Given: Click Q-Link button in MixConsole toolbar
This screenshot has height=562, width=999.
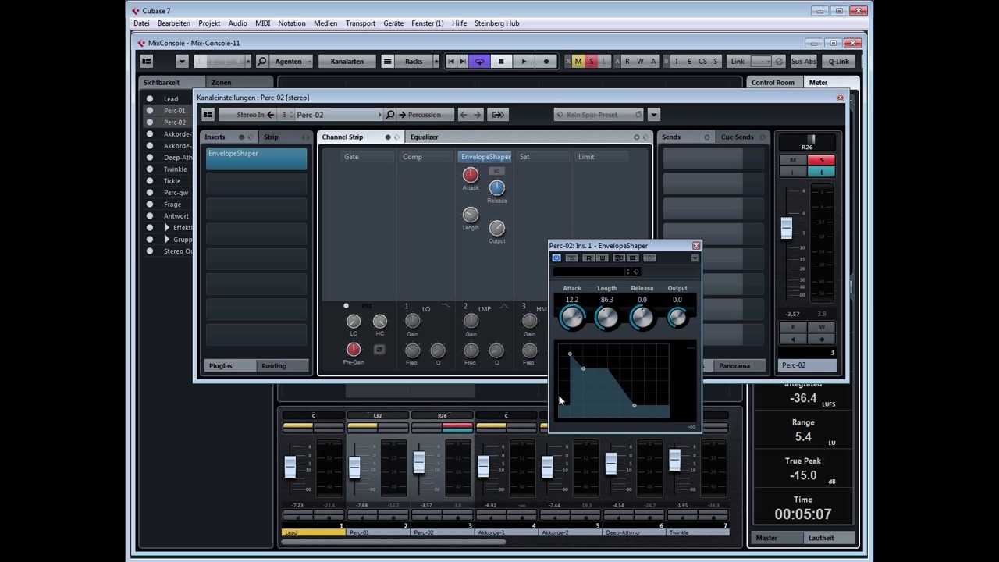Looking at the screenshot, I should click(x=839, y=62).
